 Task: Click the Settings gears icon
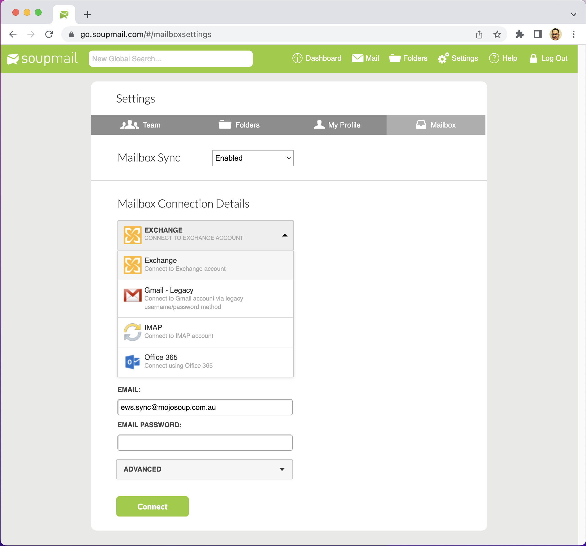pyautogui.click(x=443, y=58)
